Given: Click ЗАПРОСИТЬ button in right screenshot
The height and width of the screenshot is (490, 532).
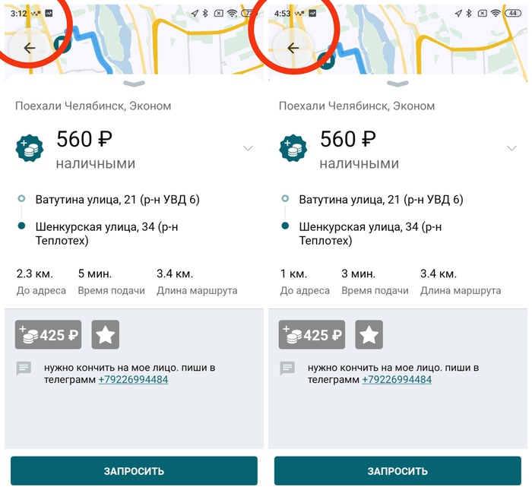Looking at the screenshot, I should tap(397, 471).
